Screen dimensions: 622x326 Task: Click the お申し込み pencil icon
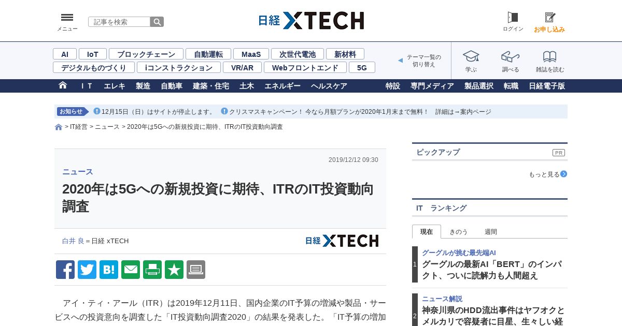[x=549, y=18]
